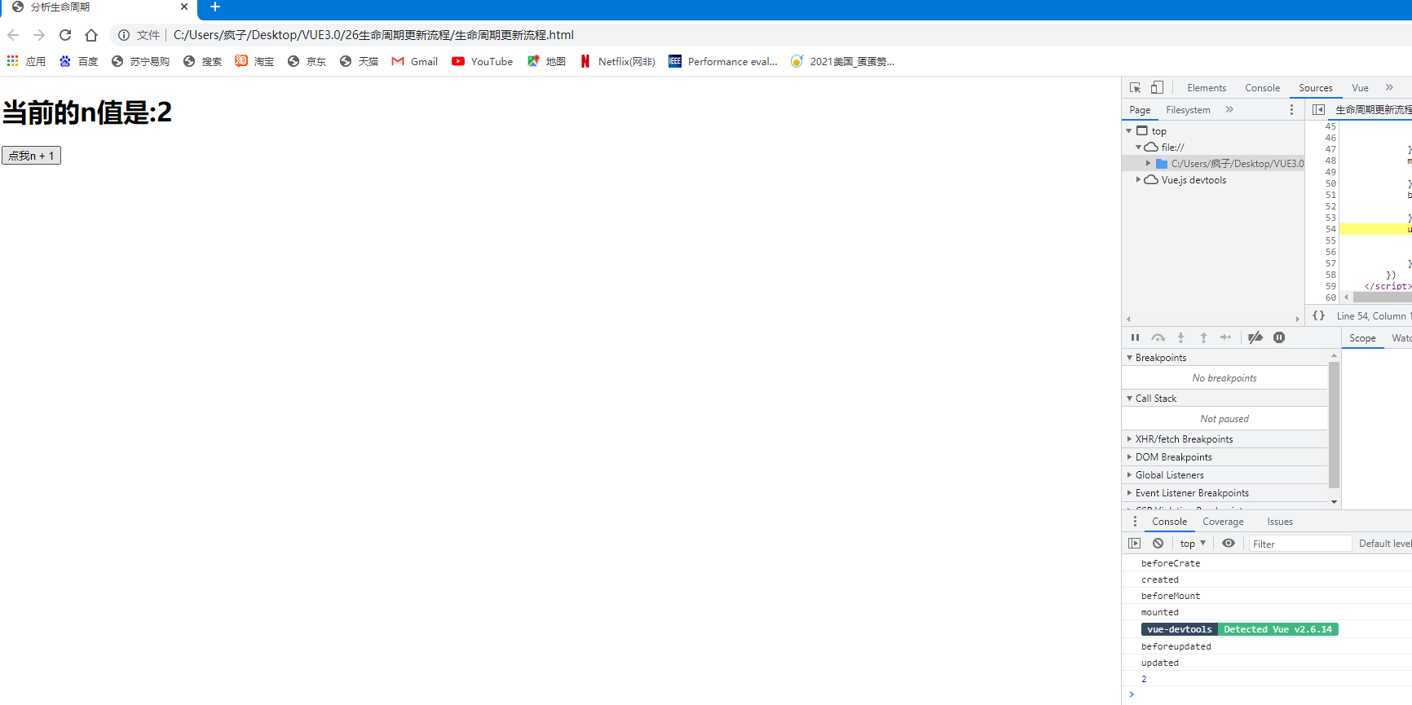The height and width of the screenshot is (705, 1412).
Task: Open the 地图 maps bookmark
Action: click(x=546, y=61)
